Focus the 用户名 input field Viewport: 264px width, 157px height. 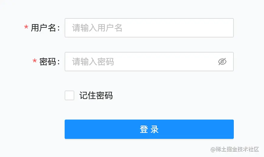point(149,28)
